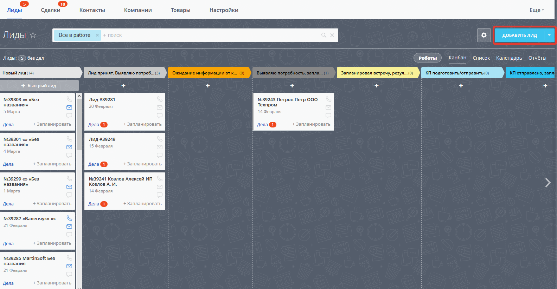Open the Сделки tab
Viewport: 557px width, 289px height.
click(51, 10)
